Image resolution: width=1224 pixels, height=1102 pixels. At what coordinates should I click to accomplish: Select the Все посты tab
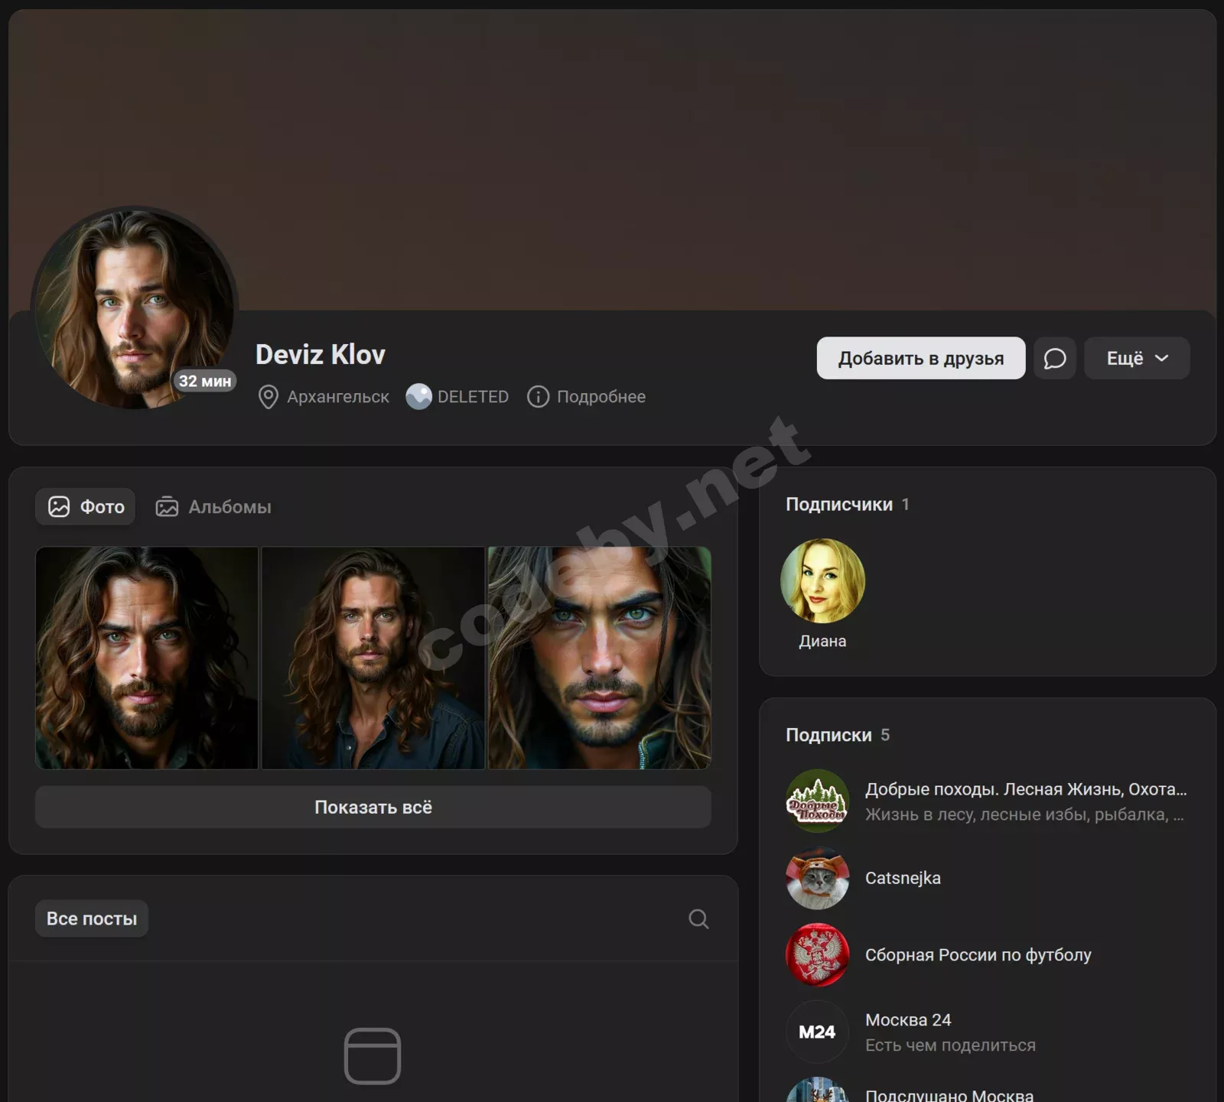click(x=92, y=918)
